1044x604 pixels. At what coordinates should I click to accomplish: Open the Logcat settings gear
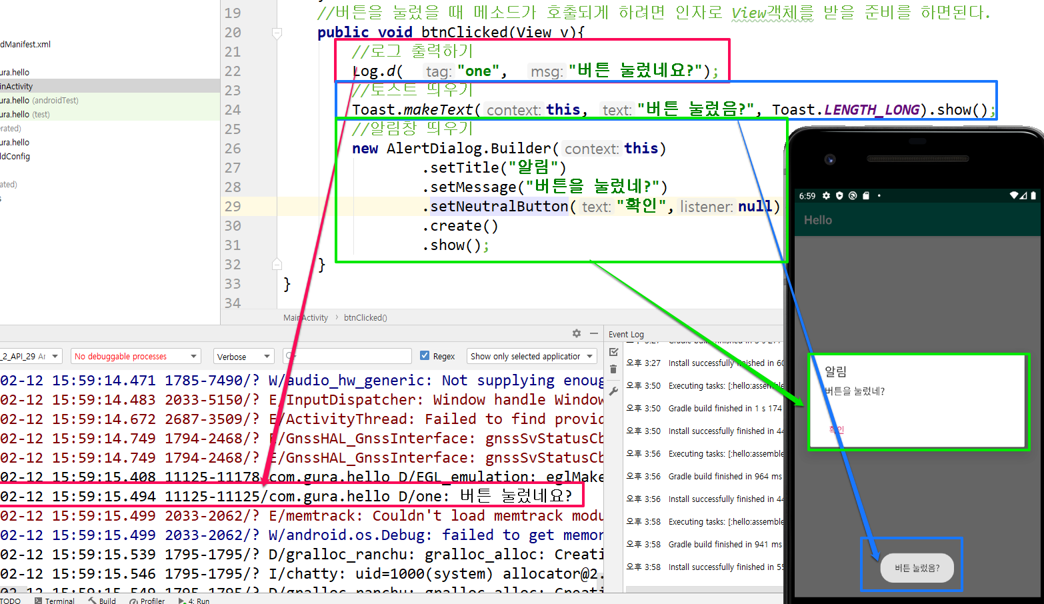click(x=577, y=333)
